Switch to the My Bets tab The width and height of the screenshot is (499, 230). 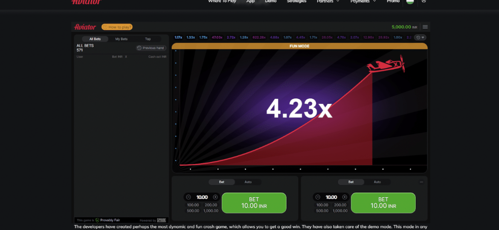121,39
